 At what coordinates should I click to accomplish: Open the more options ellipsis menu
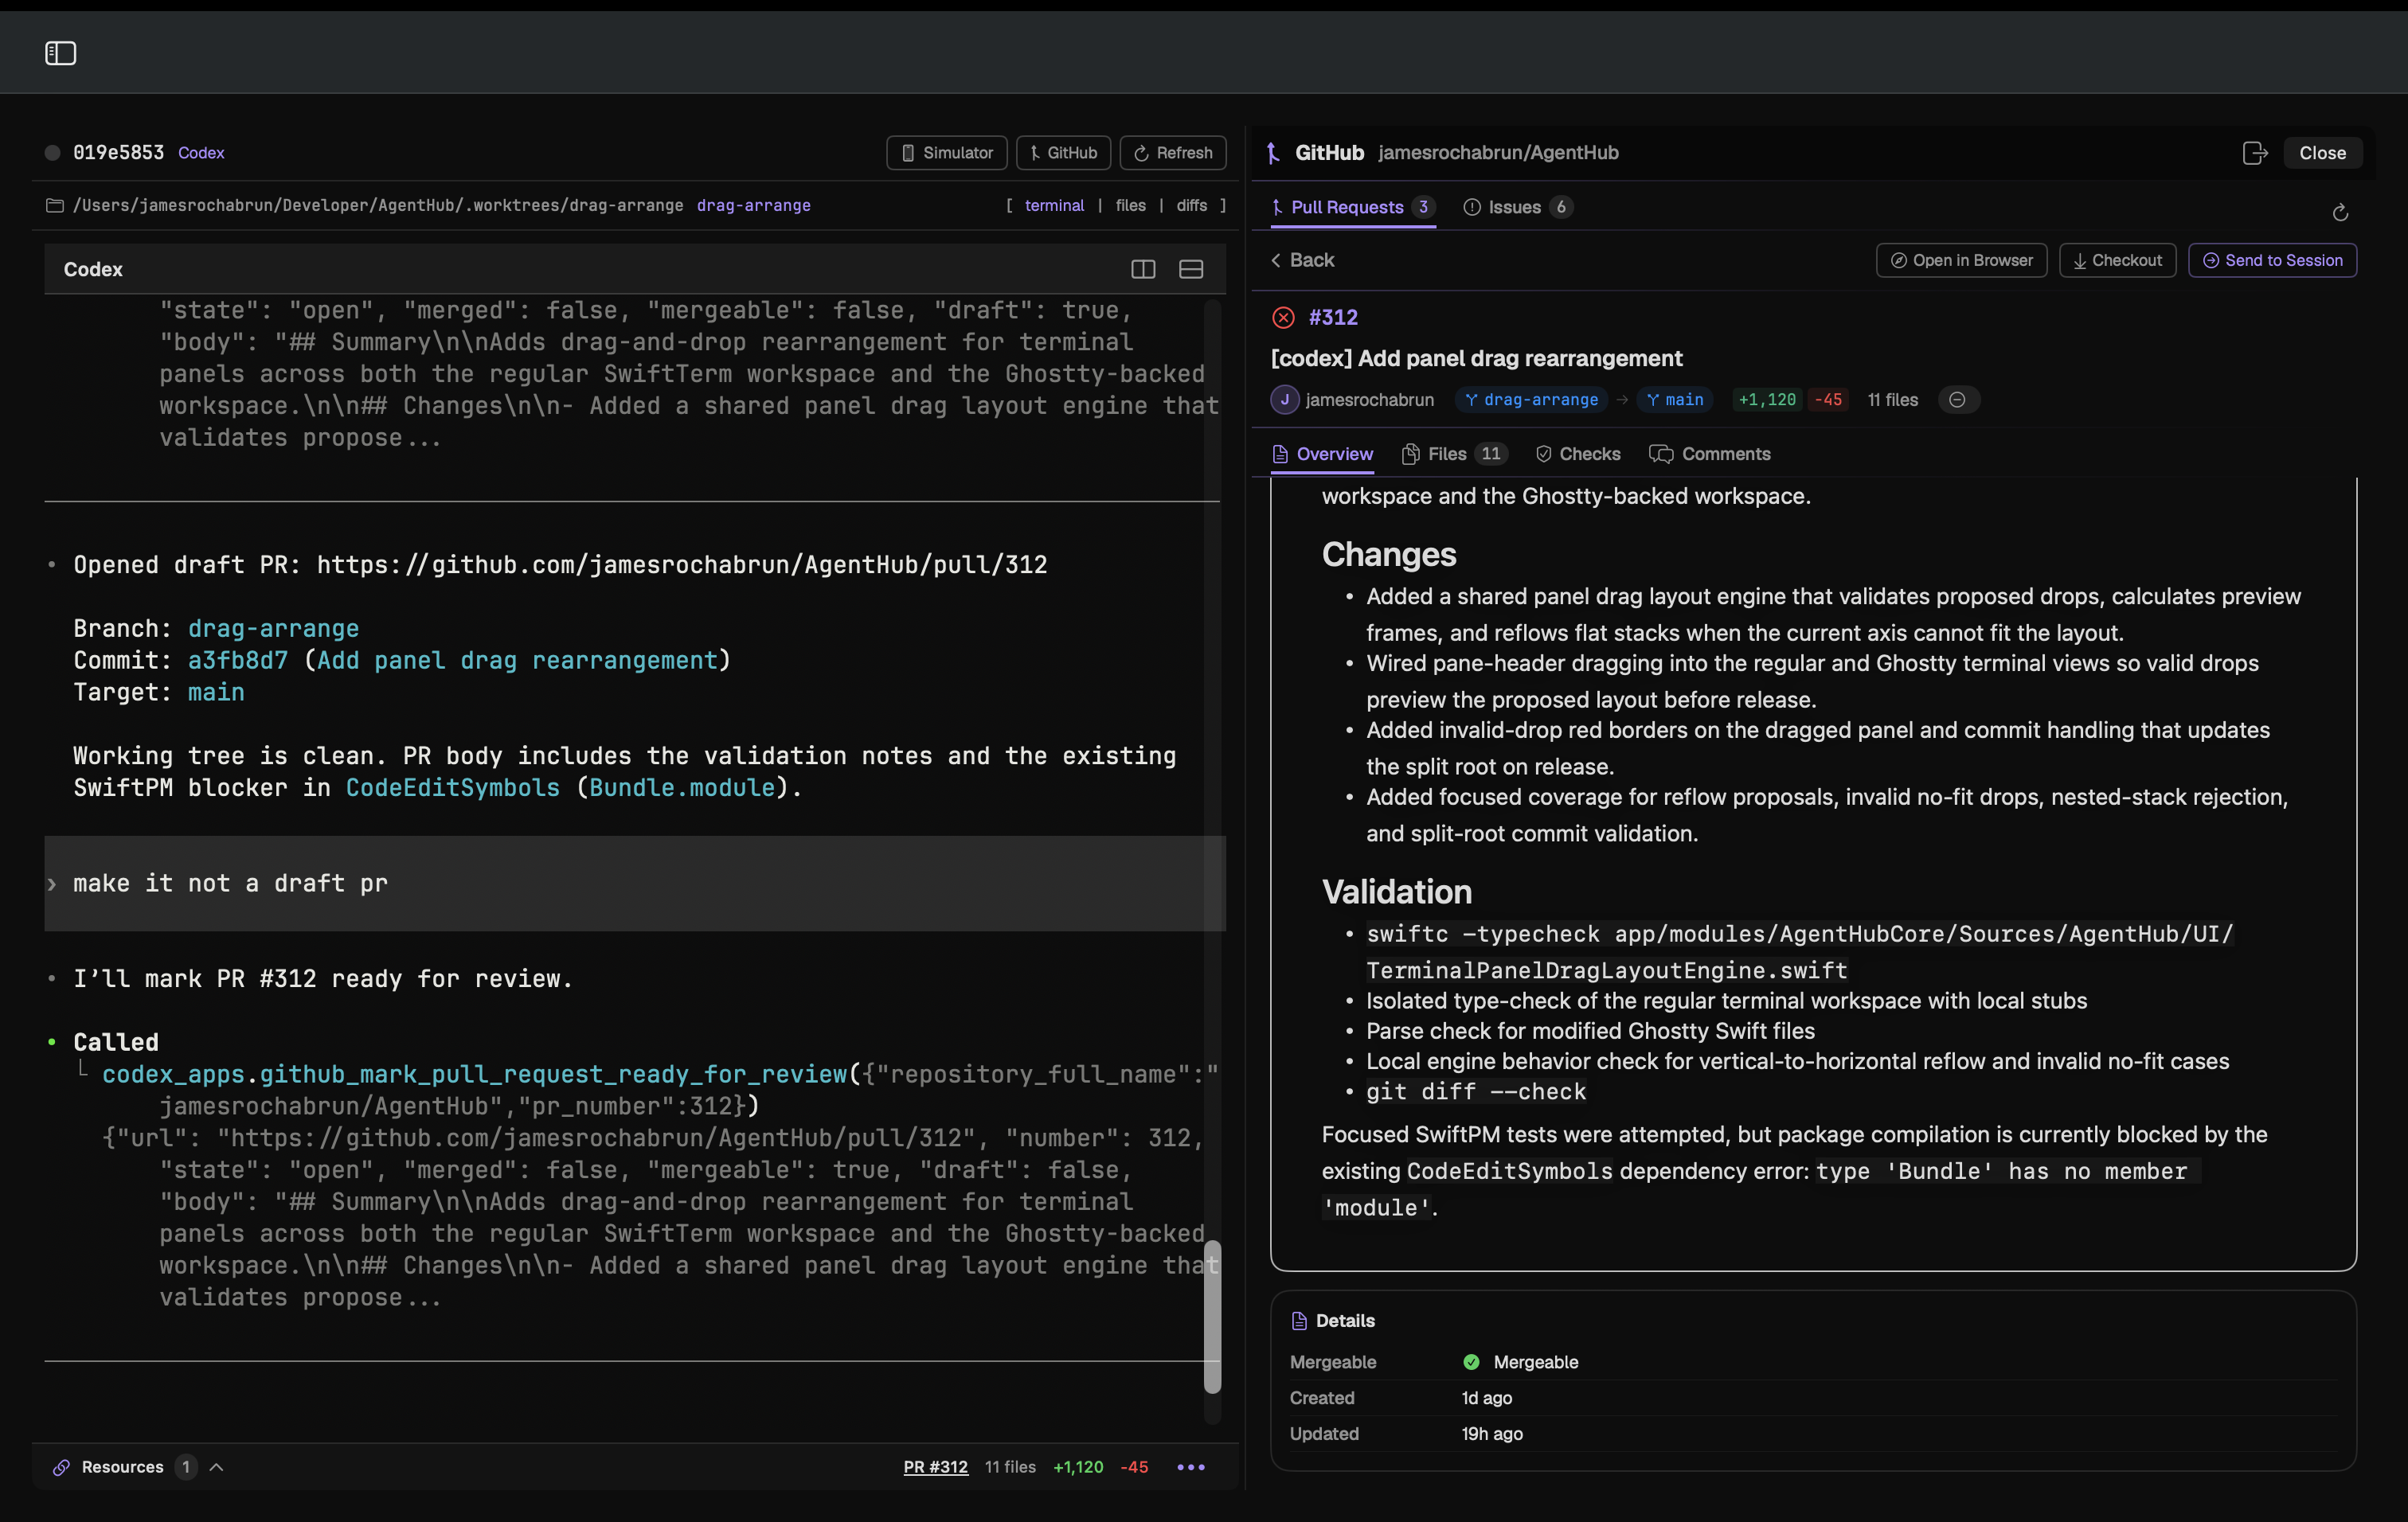1191,1467
